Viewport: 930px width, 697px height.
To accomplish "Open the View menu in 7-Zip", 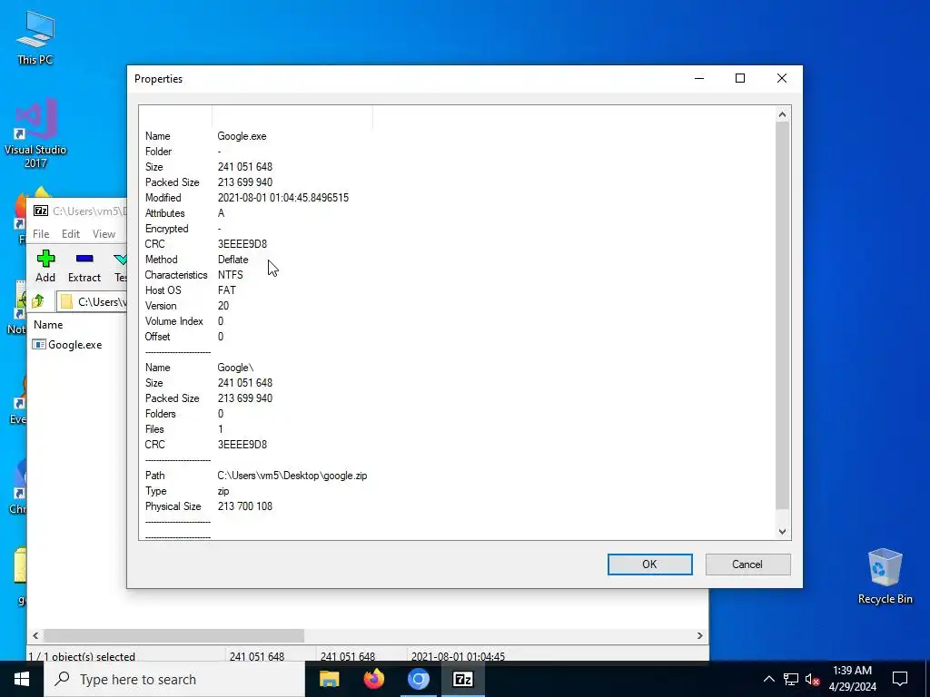I will [104, 234].
